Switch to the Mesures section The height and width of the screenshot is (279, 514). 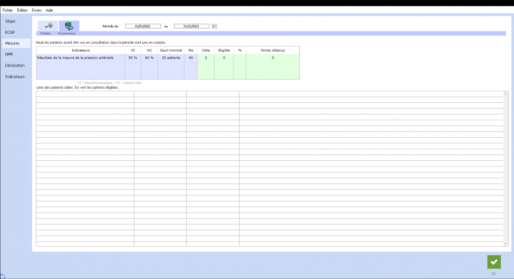pos(16,43)
